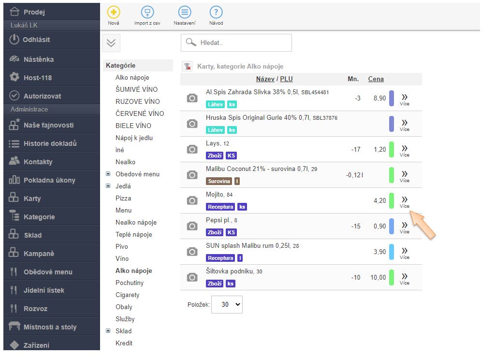495x356 pixels.
Task: Click the green color bar for Mojito
Action: [x=392, y=200]
